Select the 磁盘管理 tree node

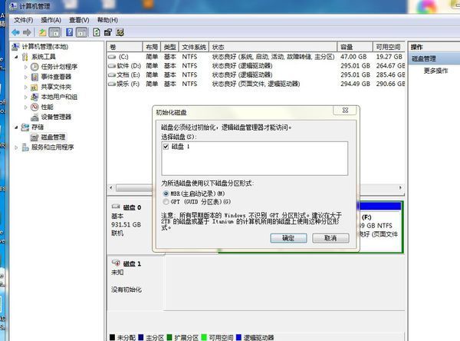click(x=54, y=137)
